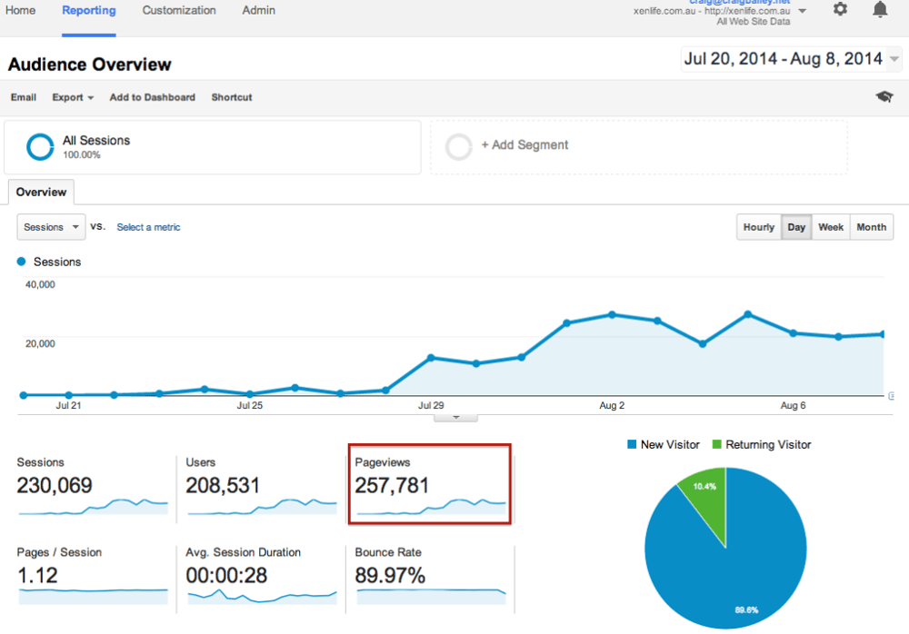Open the notifications bell

click(x=879, y=9)
